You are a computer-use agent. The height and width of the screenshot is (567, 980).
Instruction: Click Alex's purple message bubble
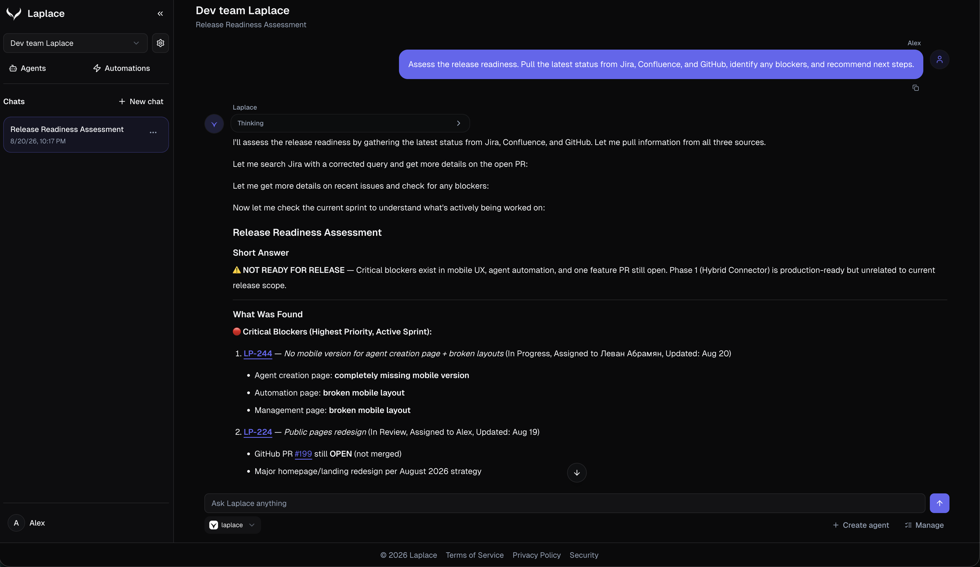click(661, 65)
